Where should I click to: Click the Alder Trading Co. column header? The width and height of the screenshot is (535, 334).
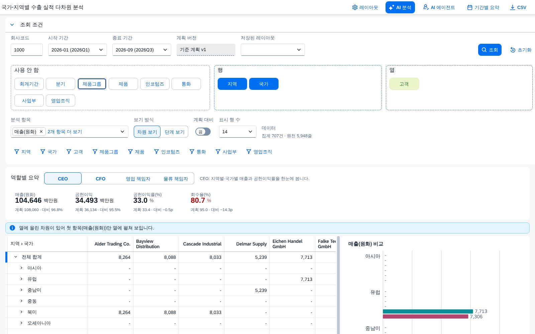[x=111, y=244]
